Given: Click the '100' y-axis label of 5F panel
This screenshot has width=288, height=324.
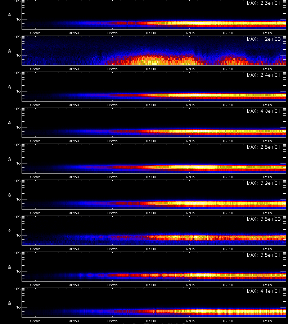Looking at the screenshot, I should coord(17,145).
